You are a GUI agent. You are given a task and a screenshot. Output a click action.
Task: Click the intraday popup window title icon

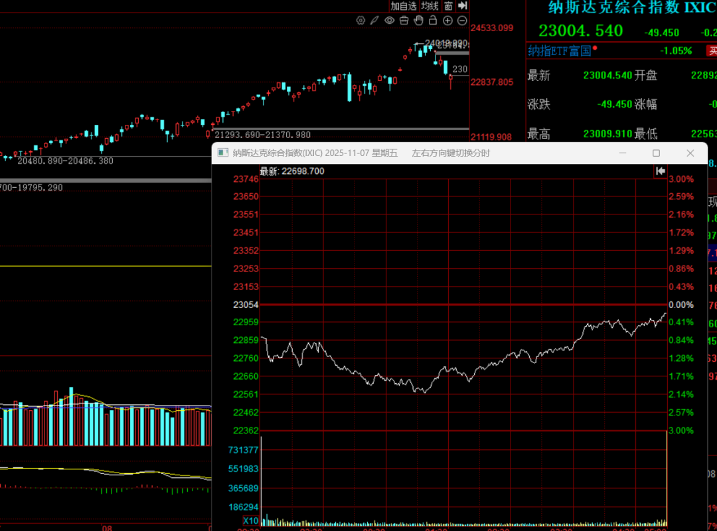[x=223, y=153]
